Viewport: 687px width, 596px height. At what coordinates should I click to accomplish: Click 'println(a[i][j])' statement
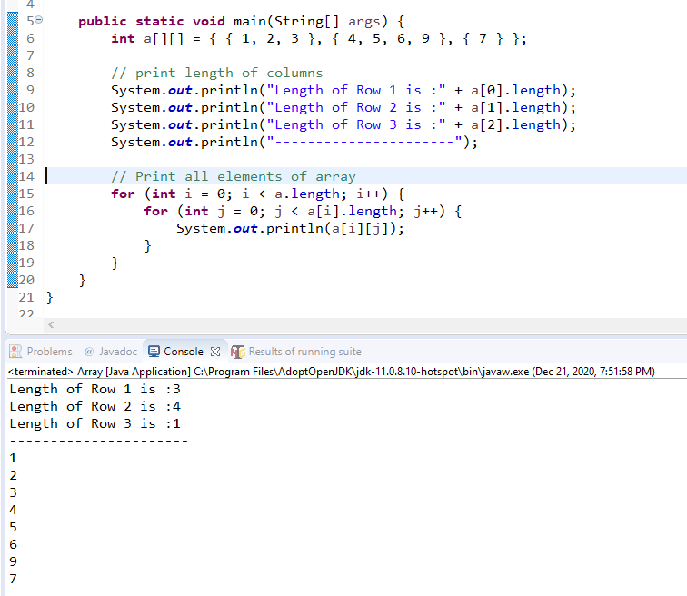tap(334, 228)
